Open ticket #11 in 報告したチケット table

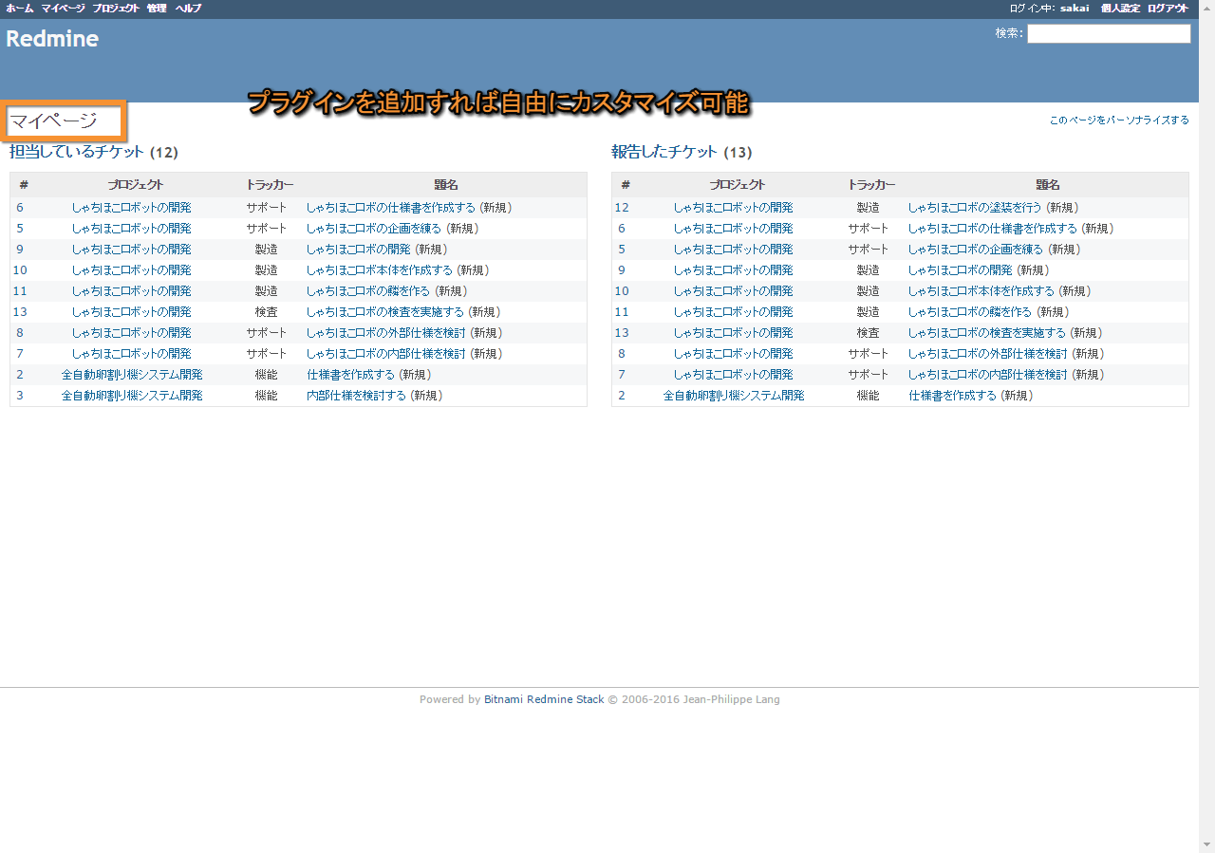point(622,312)
